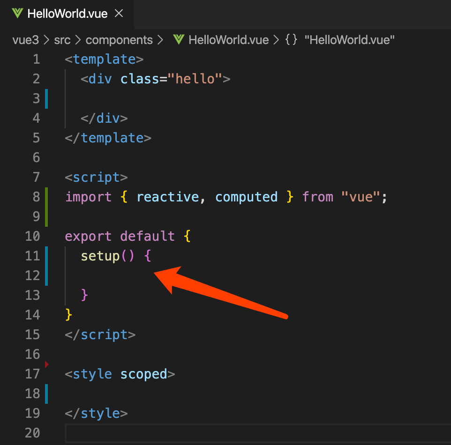Click the closing template tag
The width and height of the screenshot is (451, 445).
pyautogui.click(x=108, y=138)
